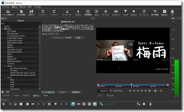Toggle player zoom fit button
This screenshot has height=112, width=184.
click(149, 91)
